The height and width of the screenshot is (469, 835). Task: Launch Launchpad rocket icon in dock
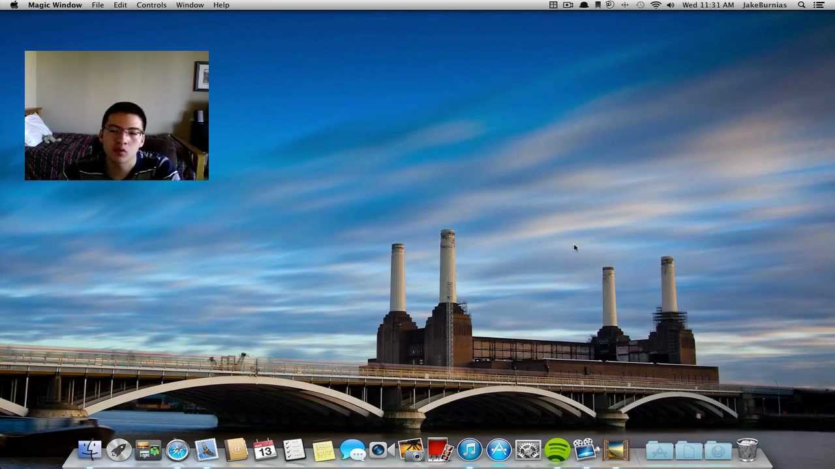(119, 449)
